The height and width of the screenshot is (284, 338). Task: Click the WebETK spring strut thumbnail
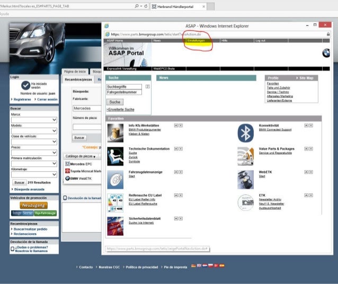point(245,180)
